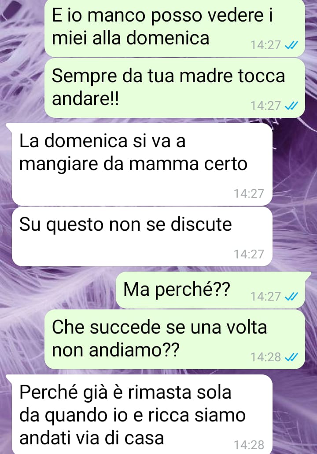This screenshot has width=317, height=454.
Task: Tap the chat wallpaper left of 'Ma perché??' bubble
Action: (x=58, y=290)
